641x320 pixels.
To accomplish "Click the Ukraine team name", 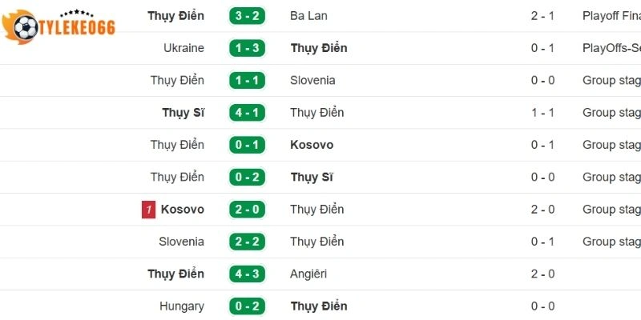I will pos(183,48).
